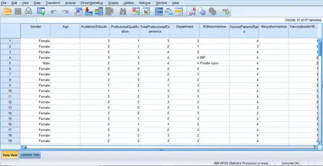Click the IBP cell in ifOthersmention
The width and height of the screenshot is (323, 166).
pyautogui.click(x=214, y=58)
